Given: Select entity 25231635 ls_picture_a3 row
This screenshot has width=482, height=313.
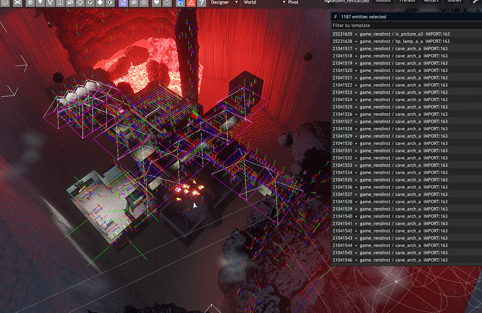Looking at the screenshot, I should 406,34.
